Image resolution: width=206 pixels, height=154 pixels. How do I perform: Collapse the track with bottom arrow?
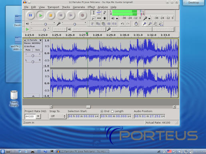(33, 96)
